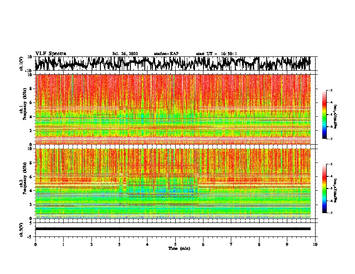This screenshot has height=274, width=355.
Task: Click time axis tick label "5"
Action: (175, 244)
